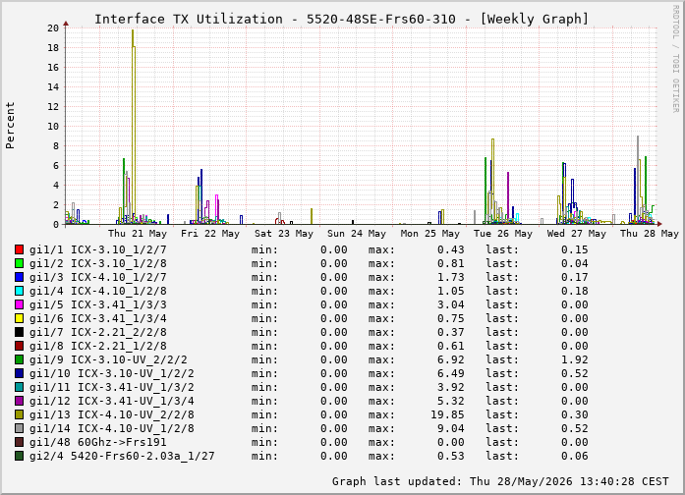Click the max value 5.32 for gi1/12
Image resolution: width=685 pixels, height=495 pixels.
point(451,401)
